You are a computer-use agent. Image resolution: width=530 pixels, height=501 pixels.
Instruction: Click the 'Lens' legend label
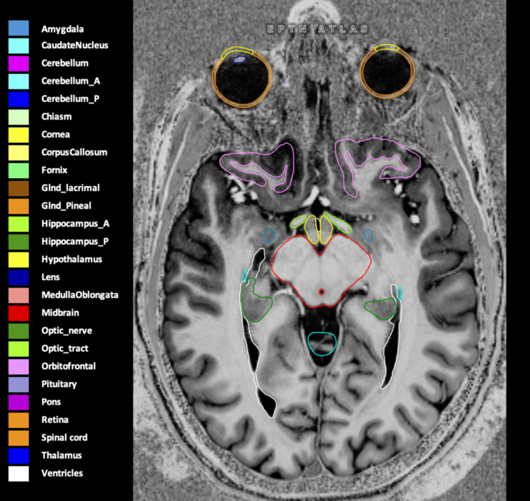pos(50,277)
